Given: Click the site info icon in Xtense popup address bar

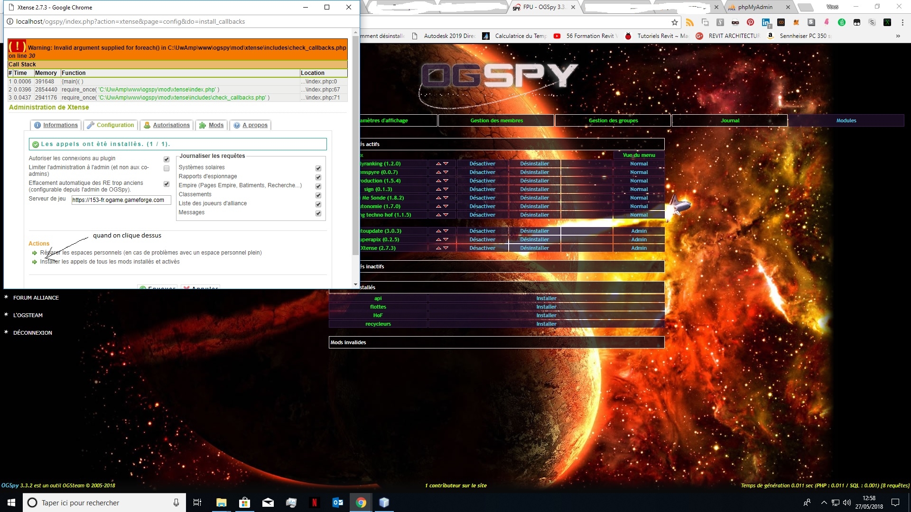Looking at the screenshot, I should pos(10,21).
